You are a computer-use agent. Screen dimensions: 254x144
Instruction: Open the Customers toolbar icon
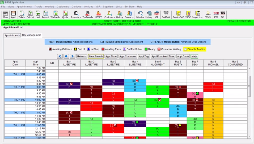tap(109, 15)
